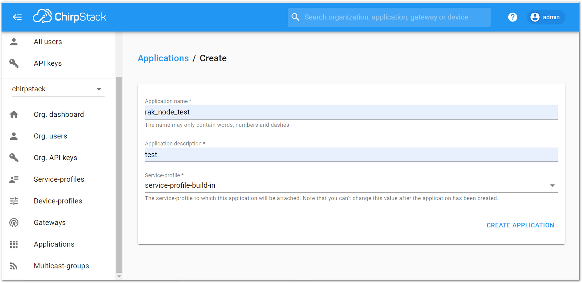Click the CREATE APPLICATION button
Viewport: 582px width, 283px height.
pos(520,225)
